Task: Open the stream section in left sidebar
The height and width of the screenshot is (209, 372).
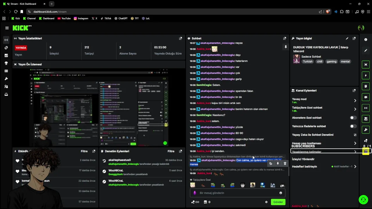Action: [6, 40]
